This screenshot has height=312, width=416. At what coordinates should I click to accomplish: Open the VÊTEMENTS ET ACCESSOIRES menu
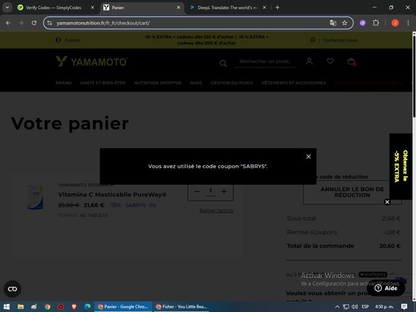tap(293, 83)
